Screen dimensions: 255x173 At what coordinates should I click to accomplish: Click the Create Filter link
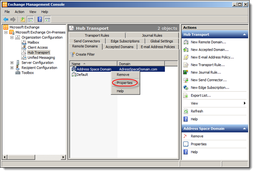click(85, 54)
